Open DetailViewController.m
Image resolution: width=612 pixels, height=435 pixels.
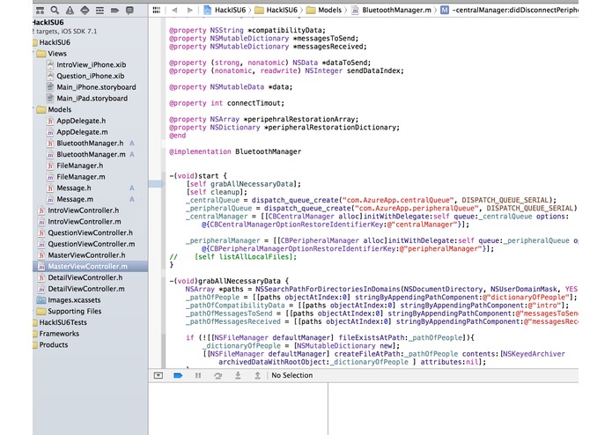tap(81, 289)
